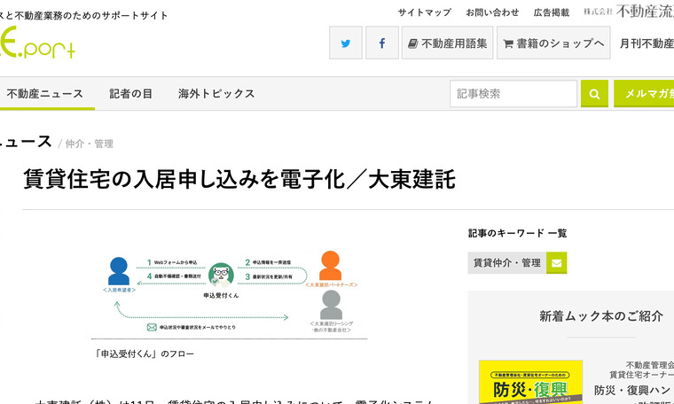The width and height of the screenshot is (674, 404).
Task: Click the 防災・復興 book cover thumbnail
Action: click(x=530, y=383)
